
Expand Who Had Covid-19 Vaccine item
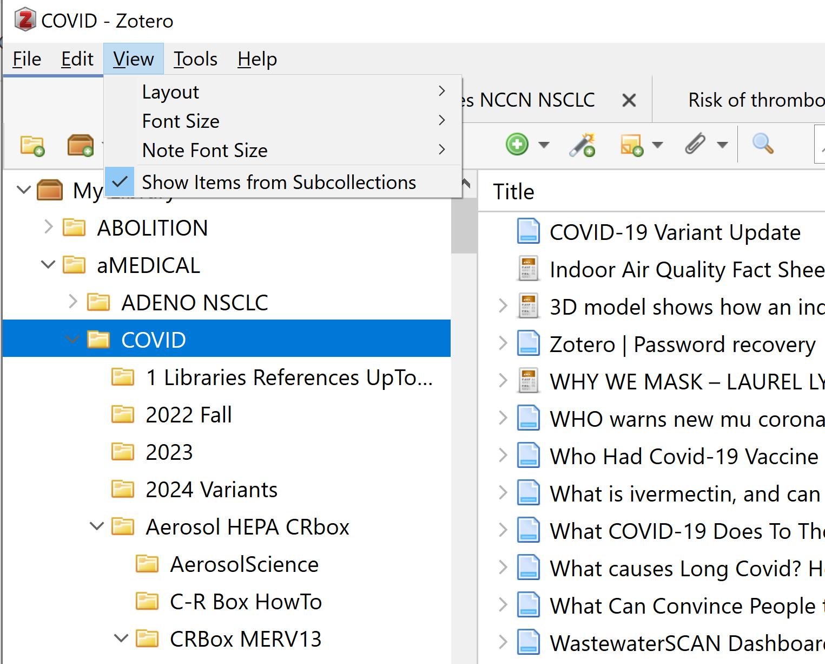pyautogui.click(x=503, y=455)
